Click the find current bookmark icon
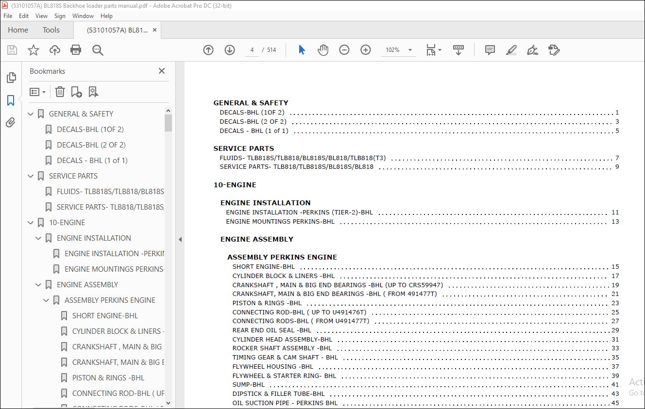Image resolution: width=645 pixels, height=409 pixels. point(93,92)
